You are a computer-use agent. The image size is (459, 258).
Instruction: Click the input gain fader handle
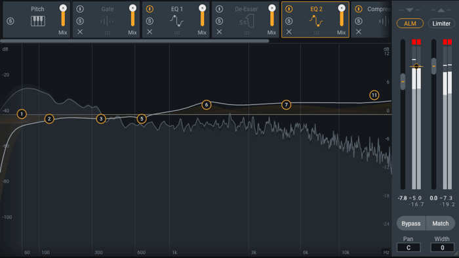[403, 81]
